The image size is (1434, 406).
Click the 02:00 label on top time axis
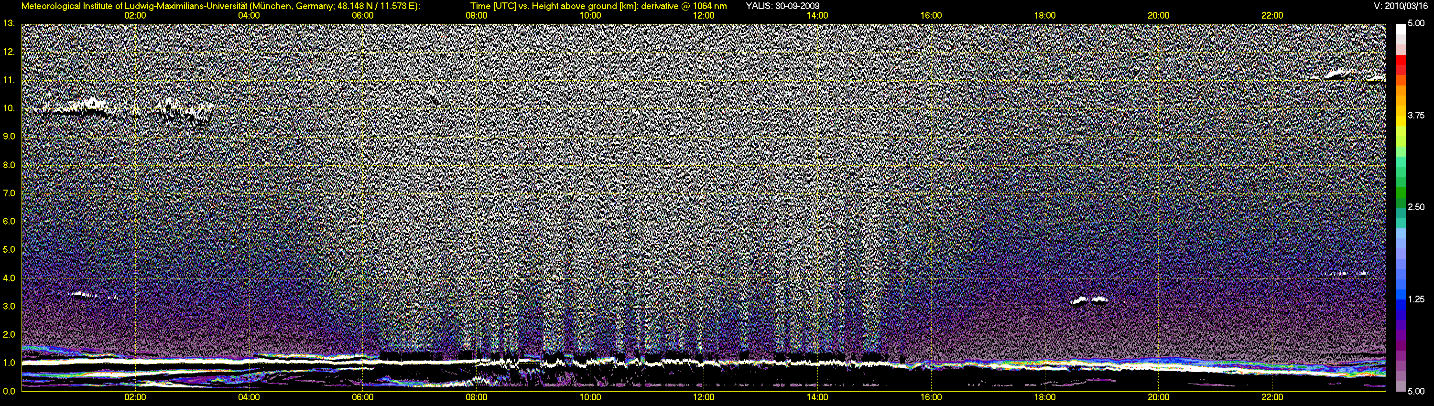[x=135, y=16]
